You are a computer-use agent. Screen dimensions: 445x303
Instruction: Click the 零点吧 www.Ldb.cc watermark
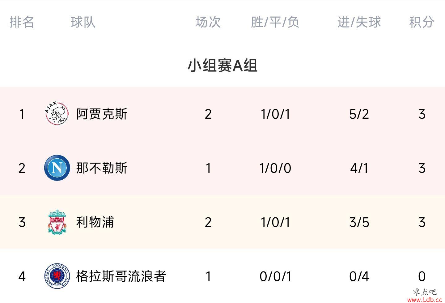pos(425,296)
